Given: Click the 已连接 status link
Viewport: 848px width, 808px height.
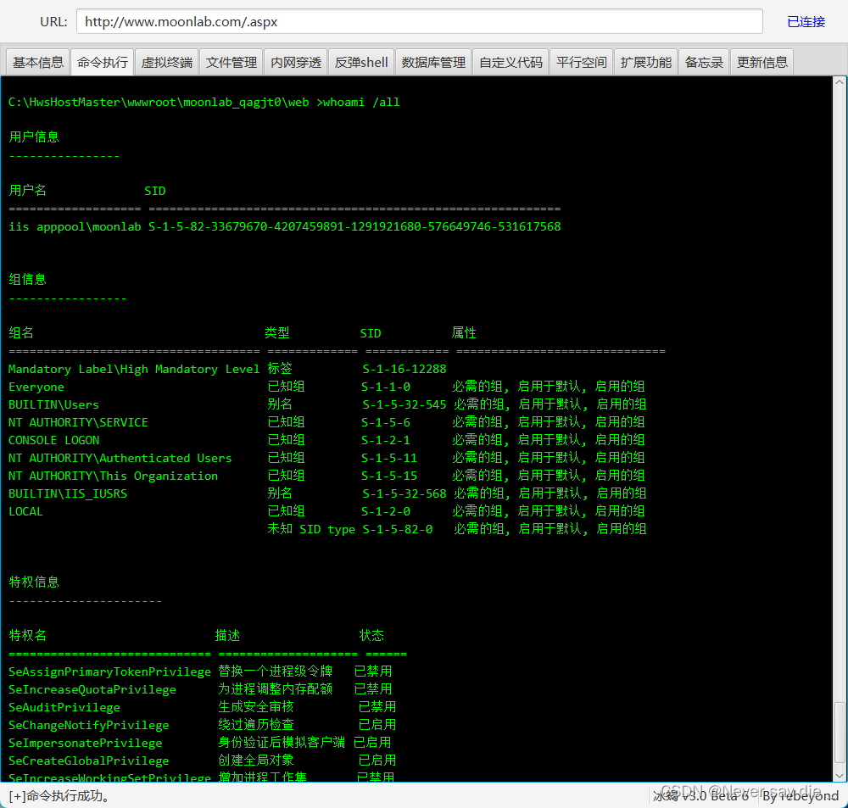Looking at the screenshot, I should click(806, 22).
